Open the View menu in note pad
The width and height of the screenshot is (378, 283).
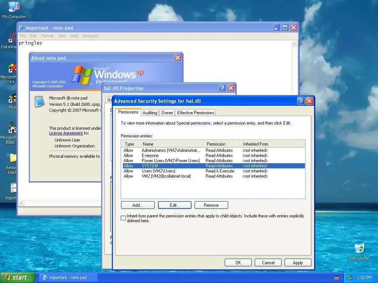[62, 36]
